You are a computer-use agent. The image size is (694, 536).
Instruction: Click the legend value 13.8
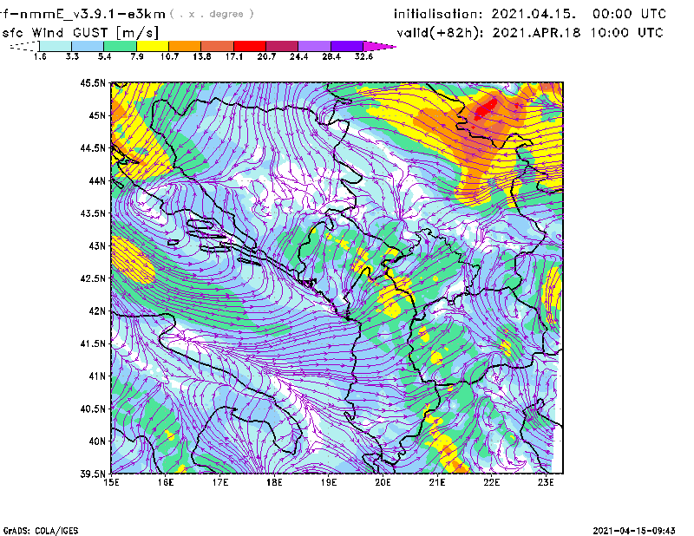202,56
